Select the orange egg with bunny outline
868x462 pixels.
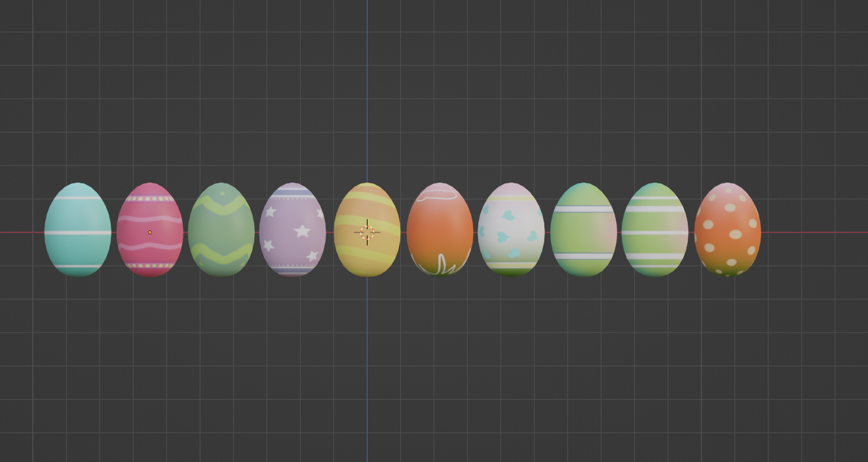pos(440,230)
